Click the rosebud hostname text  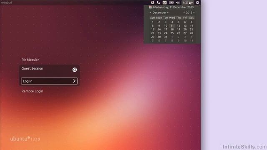[6, 2]
